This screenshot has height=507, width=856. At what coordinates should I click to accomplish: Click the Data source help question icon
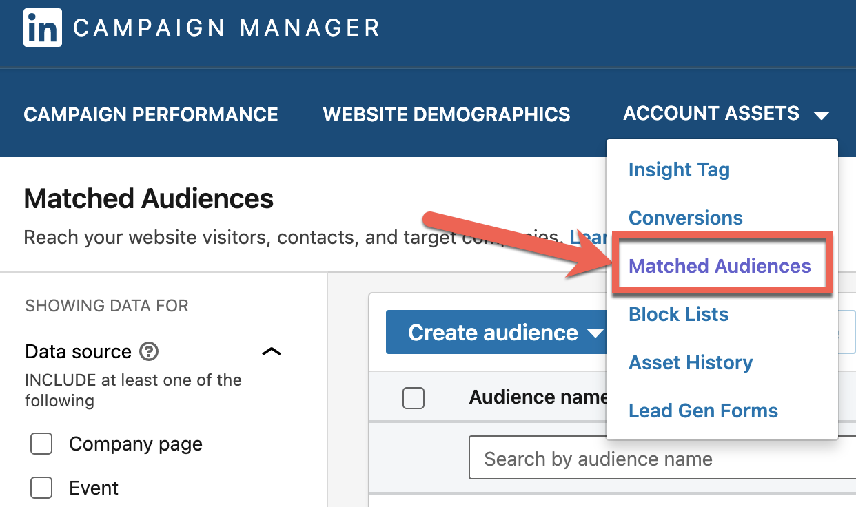[149, 352]
